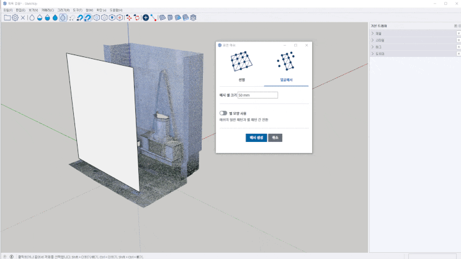The width and height of the screenshot is (461, 259).
Task: Click the red four-arrow move icon
Action: coord(129,17)
